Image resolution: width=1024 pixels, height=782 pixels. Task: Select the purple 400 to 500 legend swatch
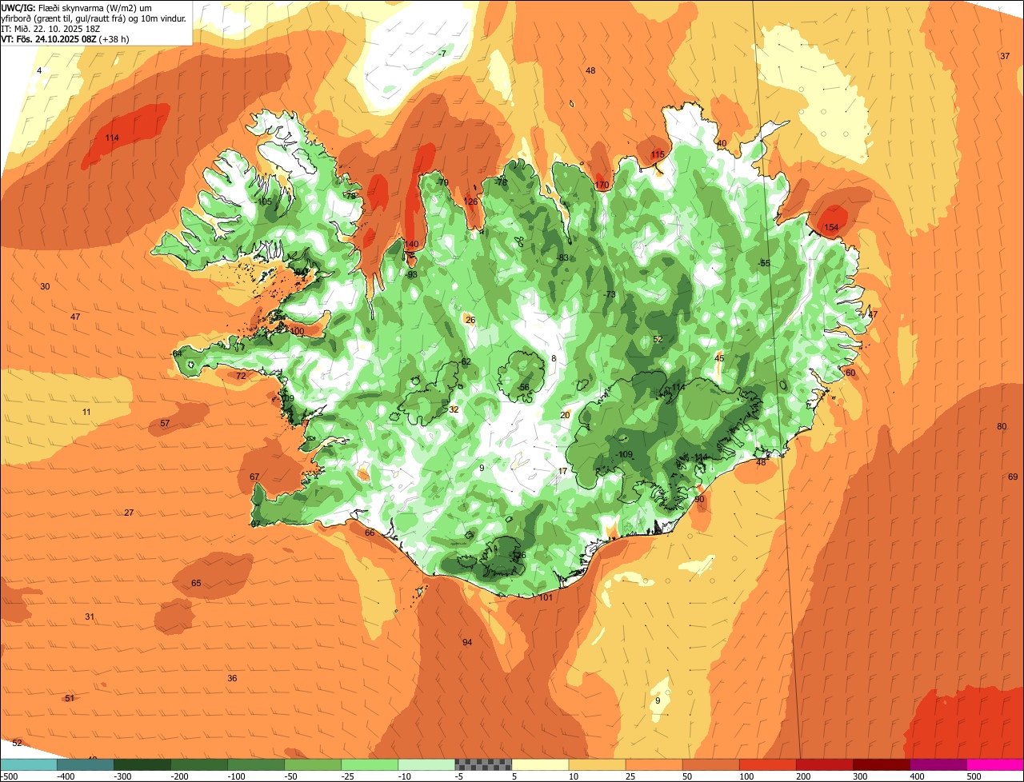click(938, 764)
